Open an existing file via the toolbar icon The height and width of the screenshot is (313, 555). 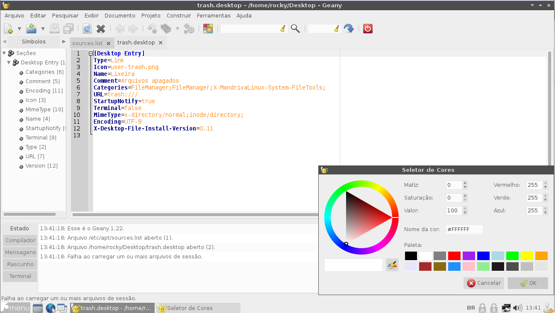31,29
